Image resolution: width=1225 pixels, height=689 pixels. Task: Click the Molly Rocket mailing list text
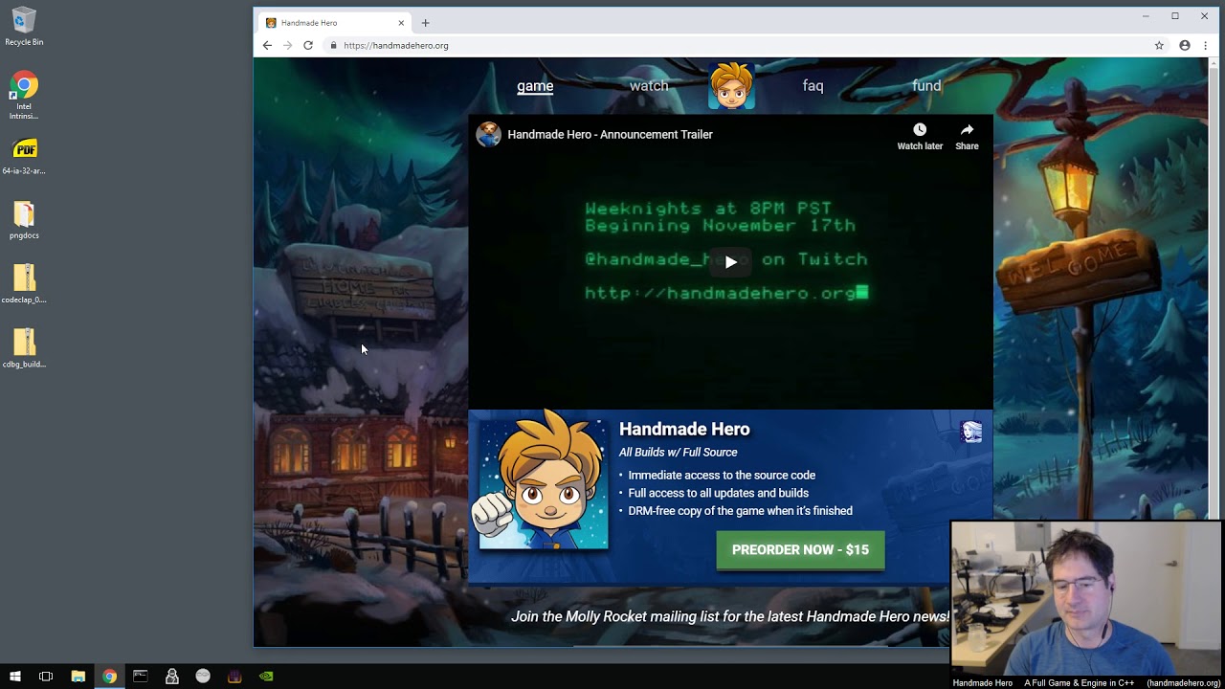tap(729, 617)
